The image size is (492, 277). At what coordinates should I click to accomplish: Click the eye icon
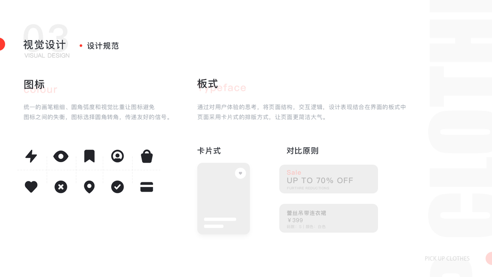[61, 156]
